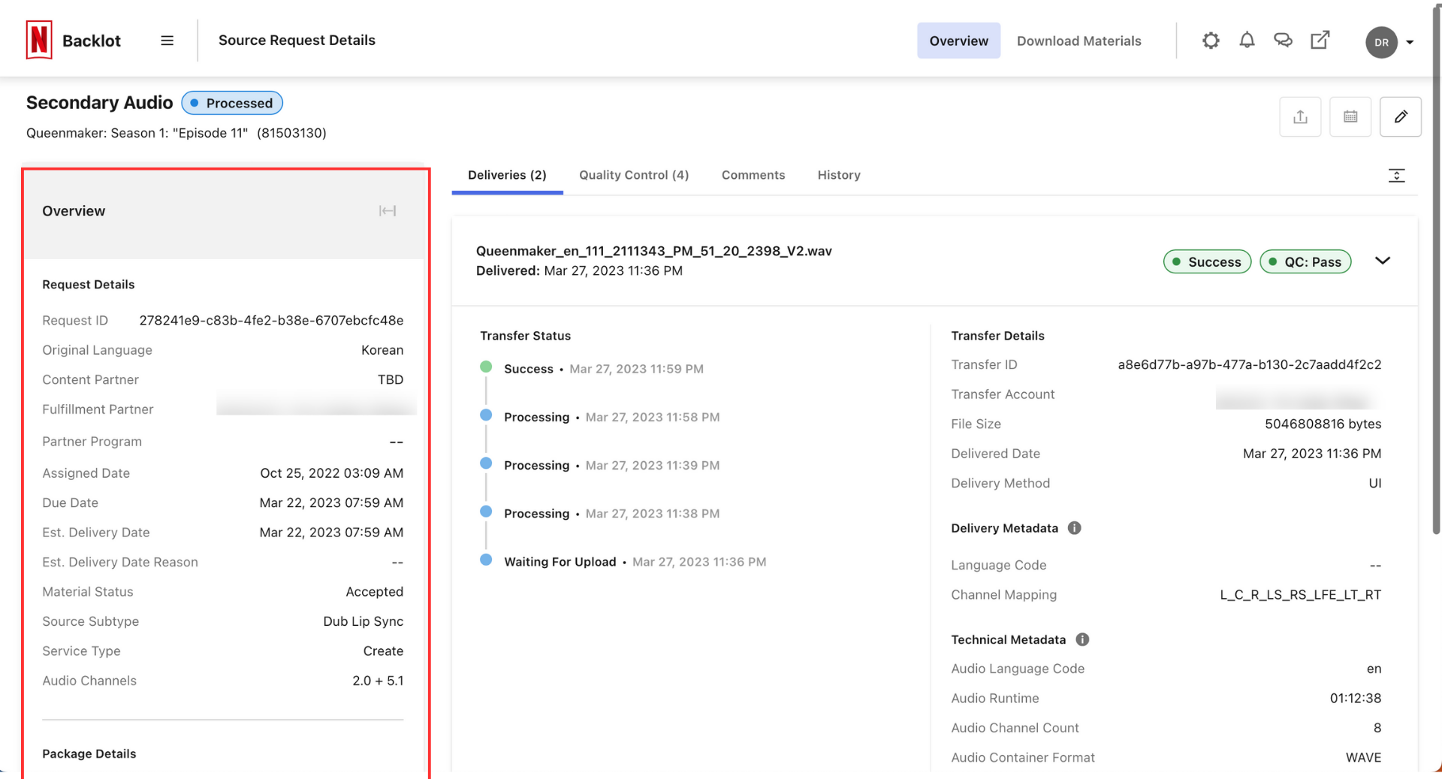The image size is (1442, 779).
Task: Click the File Size value 5046808816 bytes
Action: (1323, 424)
